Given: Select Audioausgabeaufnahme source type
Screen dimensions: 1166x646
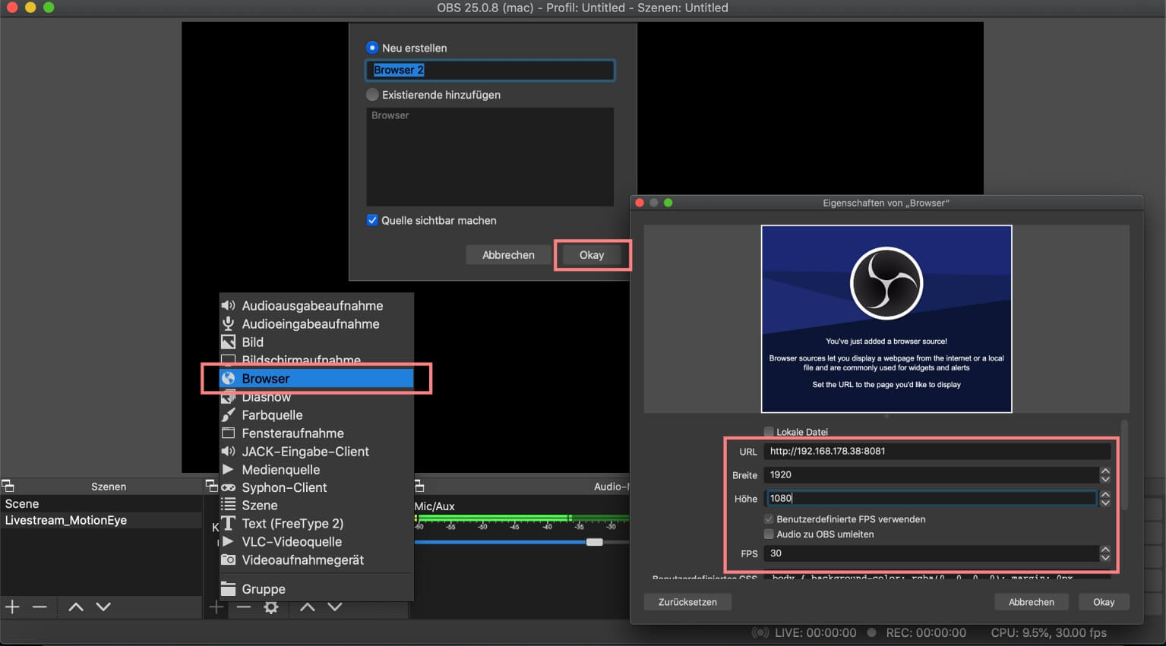Looking at the screenshot, I should coord(316,306).
